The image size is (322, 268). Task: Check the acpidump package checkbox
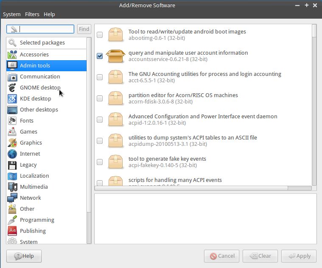pyautogui.click(x=100, y=141)
